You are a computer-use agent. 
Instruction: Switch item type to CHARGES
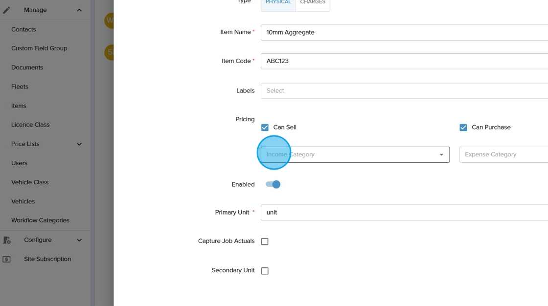coord(313,3)
